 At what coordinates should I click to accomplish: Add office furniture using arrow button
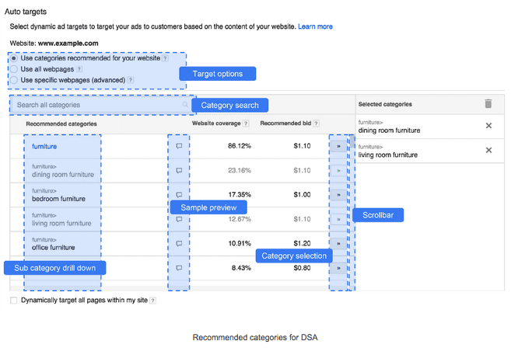point(338,244)
